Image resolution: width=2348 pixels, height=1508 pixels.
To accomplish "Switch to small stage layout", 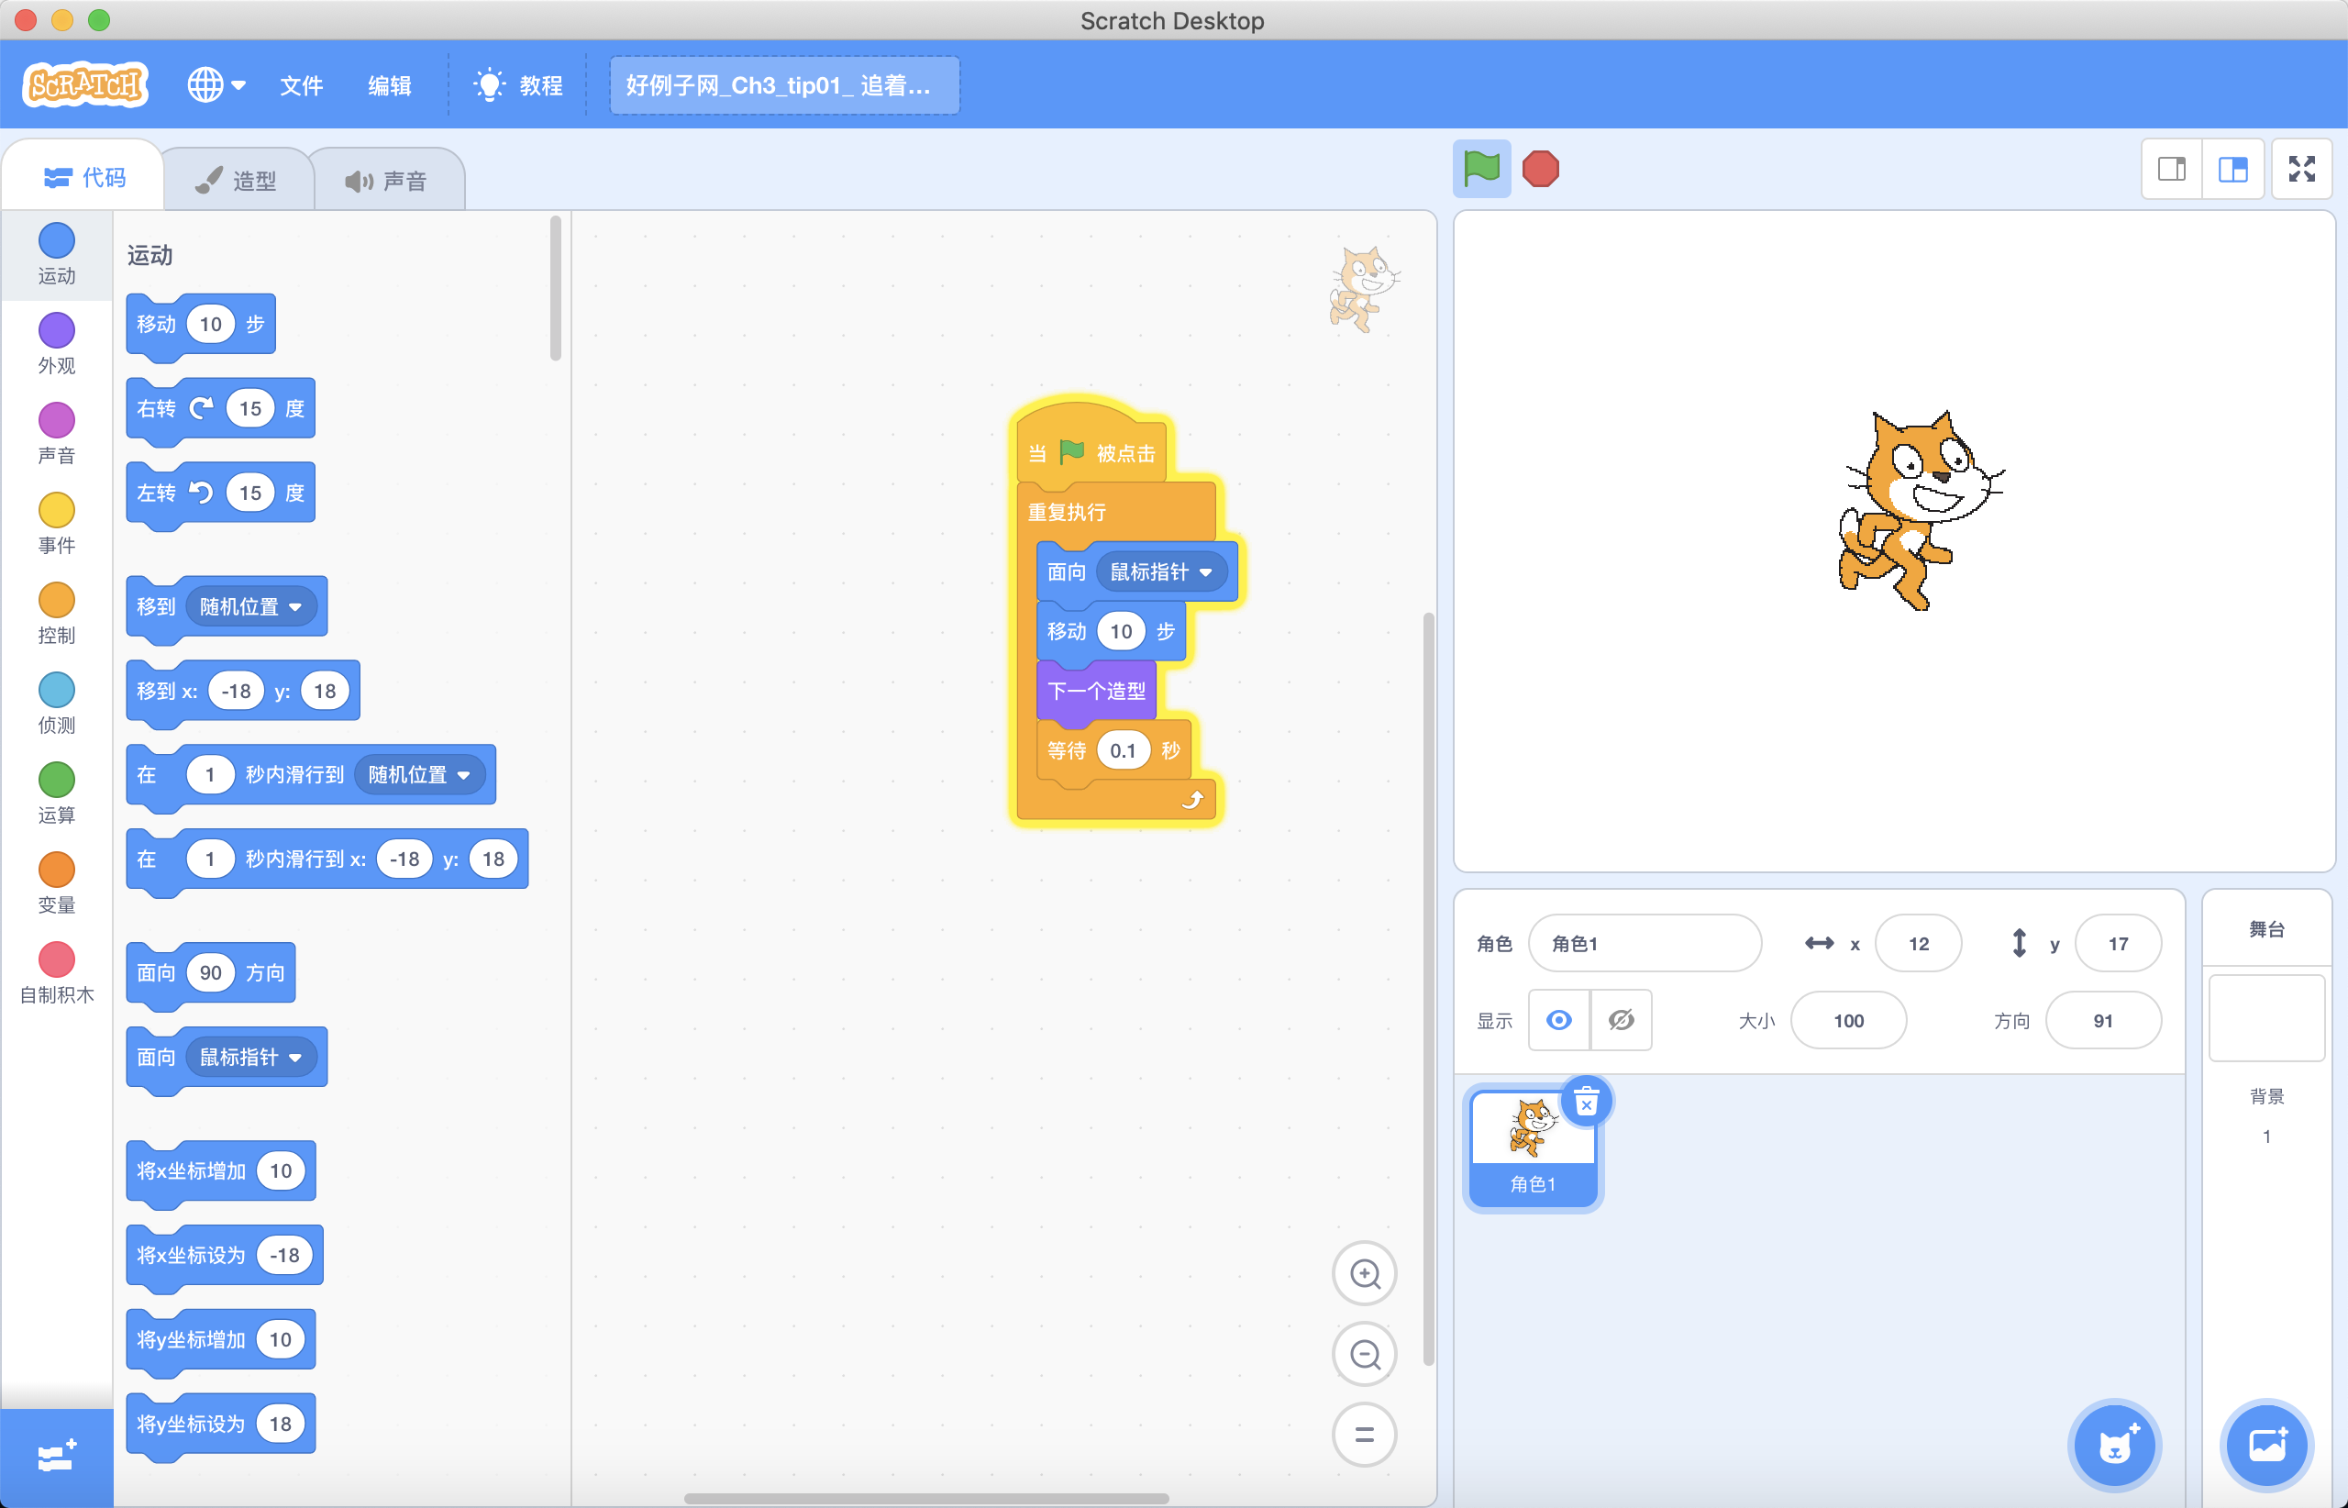I will click(x=2171, y=170).
